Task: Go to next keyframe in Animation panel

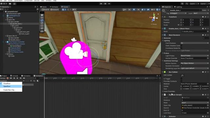Action: 21,78
